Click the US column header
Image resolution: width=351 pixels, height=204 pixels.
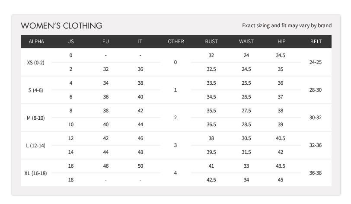70,41
